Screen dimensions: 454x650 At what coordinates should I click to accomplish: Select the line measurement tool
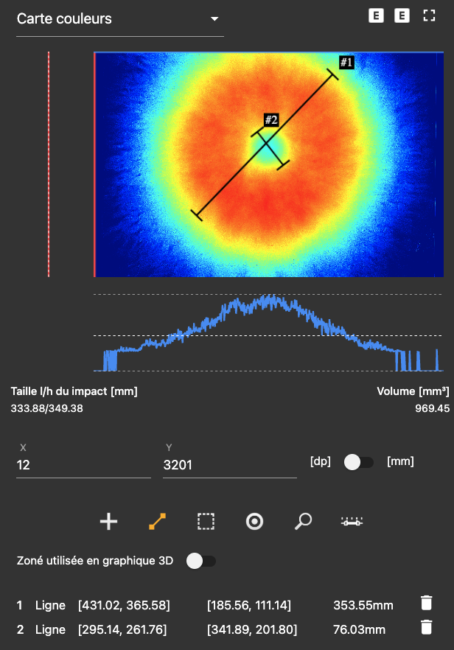click(157, 522)
